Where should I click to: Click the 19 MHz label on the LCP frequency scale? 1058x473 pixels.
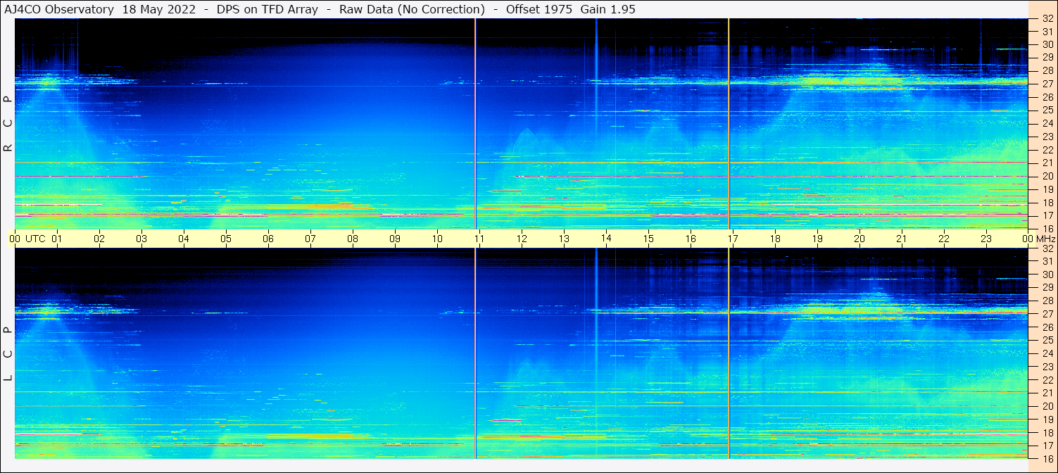point(1047,419)
